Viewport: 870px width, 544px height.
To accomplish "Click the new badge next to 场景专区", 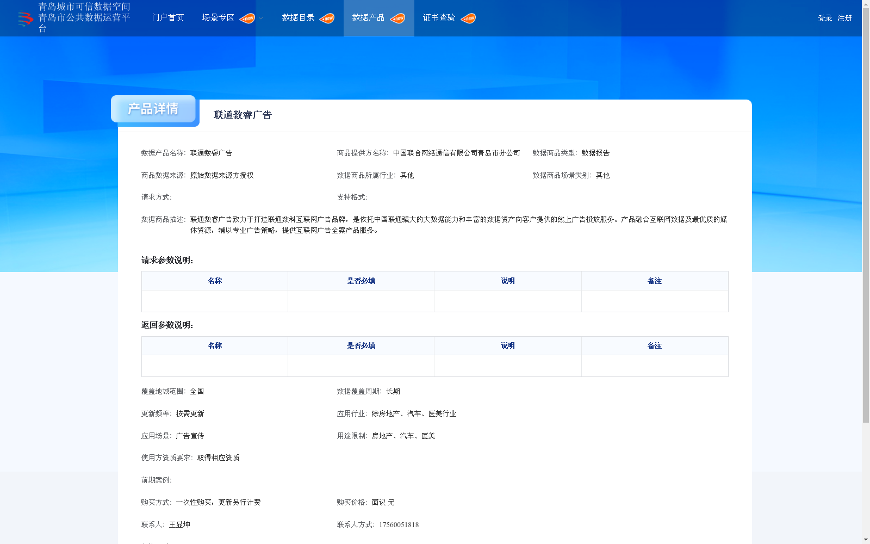I will tap(247, 18).
